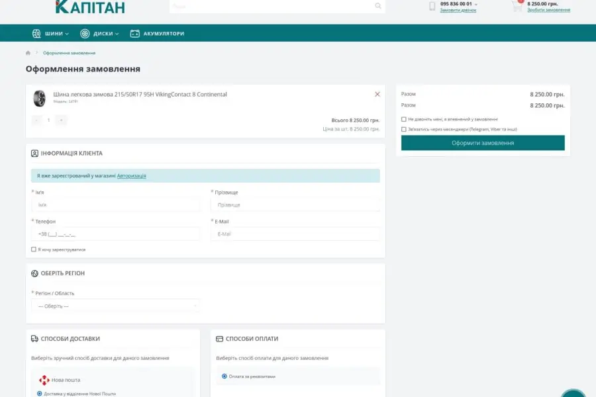
Task: Check 'Я хочу зареєструватися' box
Action: (x=34, y=249)
